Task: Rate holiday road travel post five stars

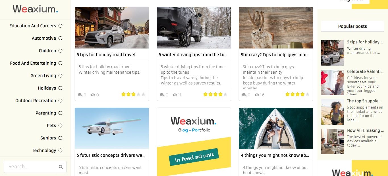Action: click(143, 94)
